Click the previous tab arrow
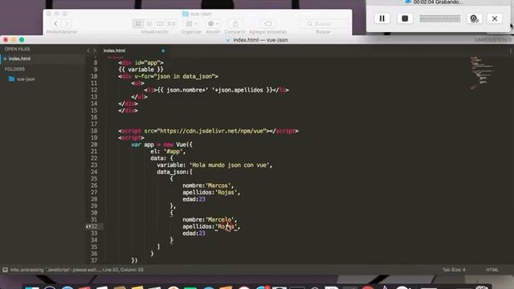Viewport: 514px width, 289px height. point(88,51)
